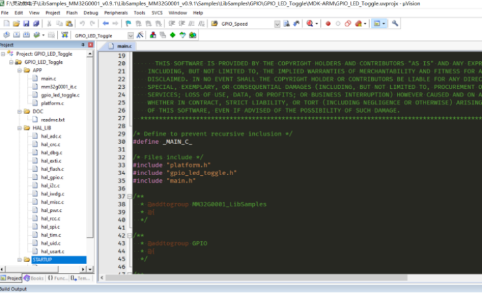Open Target Options magic wand icon

click(x=140, y=35)
